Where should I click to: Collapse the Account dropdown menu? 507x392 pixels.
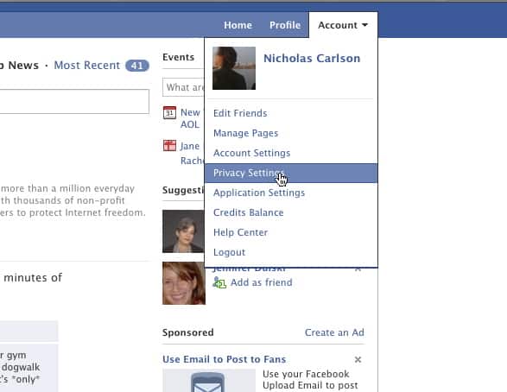tap(343, 25)
